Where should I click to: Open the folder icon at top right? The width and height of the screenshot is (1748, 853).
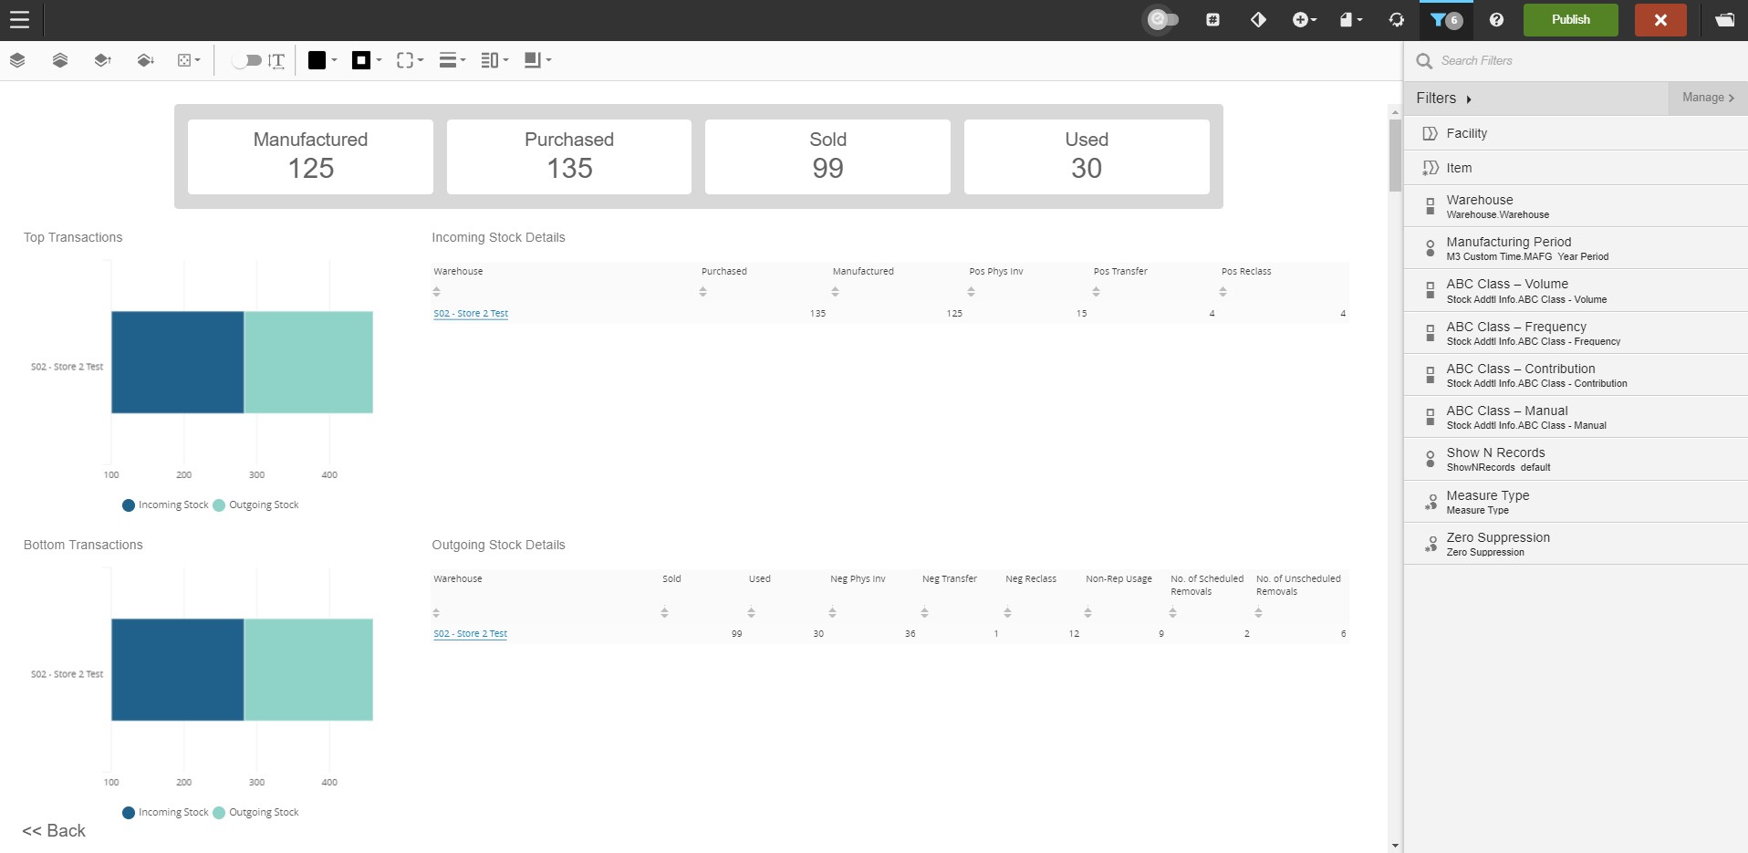1724,19
